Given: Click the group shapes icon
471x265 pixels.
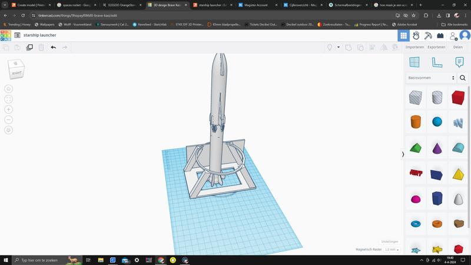Looking at the screenshot, I should [349, 48].
